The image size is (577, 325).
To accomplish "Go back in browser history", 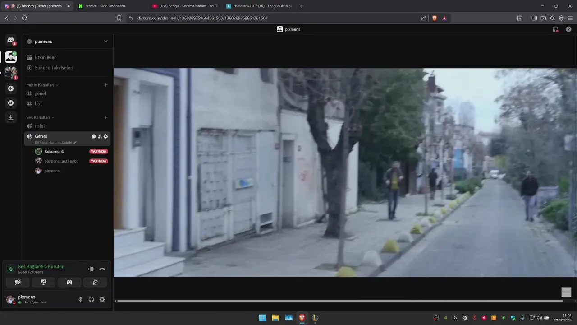I will [x=6, y=18].
